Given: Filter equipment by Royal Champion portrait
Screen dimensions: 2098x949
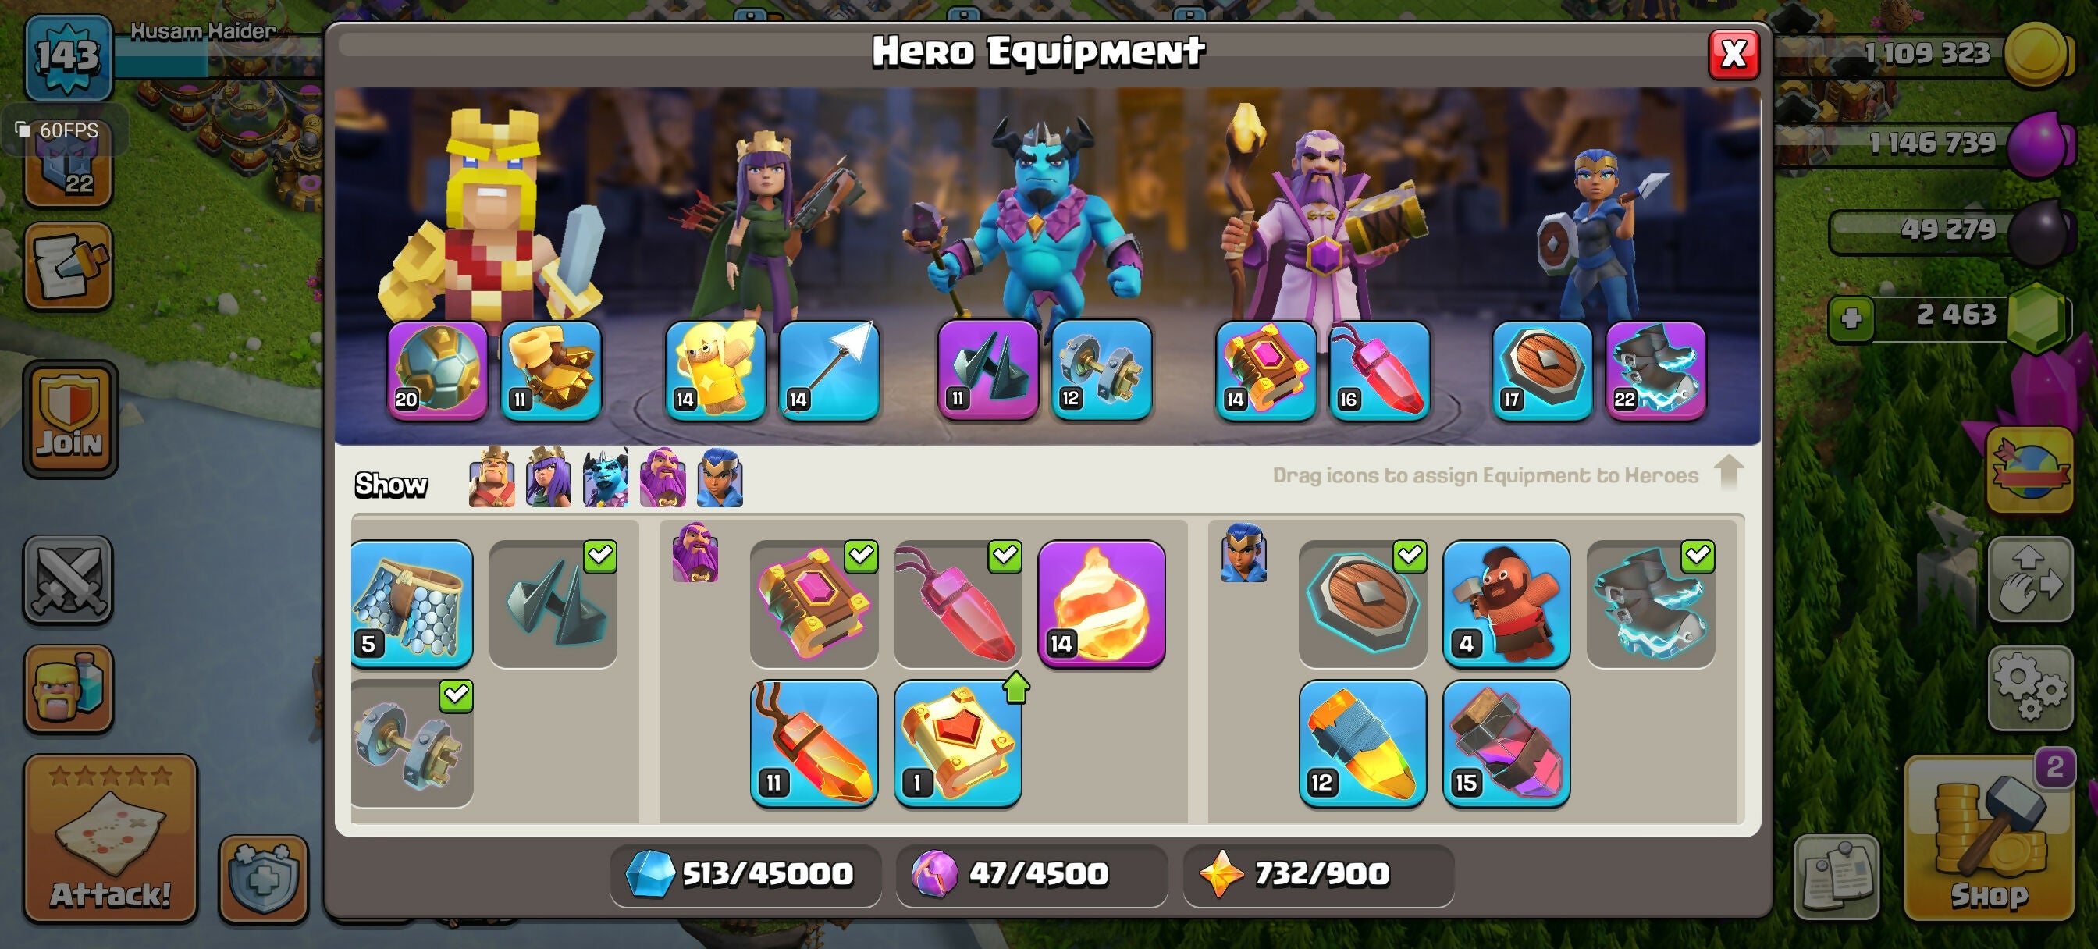Looking at the screenshot, I should coord(719,478).
